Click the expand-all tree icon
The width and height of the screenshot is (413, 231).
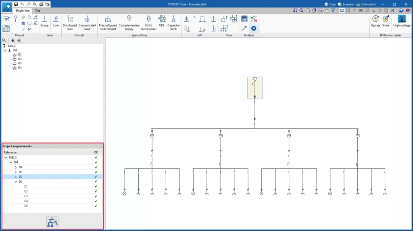click(x=13, y=40)
